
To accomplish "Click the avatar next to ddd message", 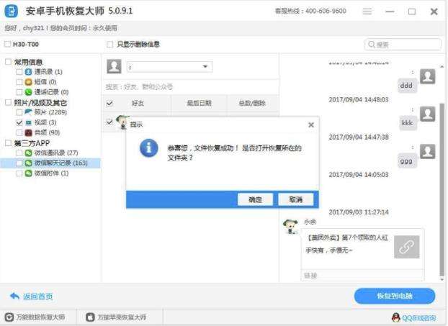I will point(427,76).
